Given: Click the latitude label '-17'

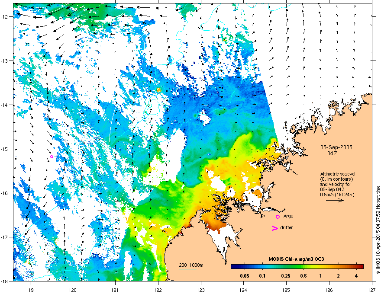Looking at the screenshot, I should click(x=4, y=237).
